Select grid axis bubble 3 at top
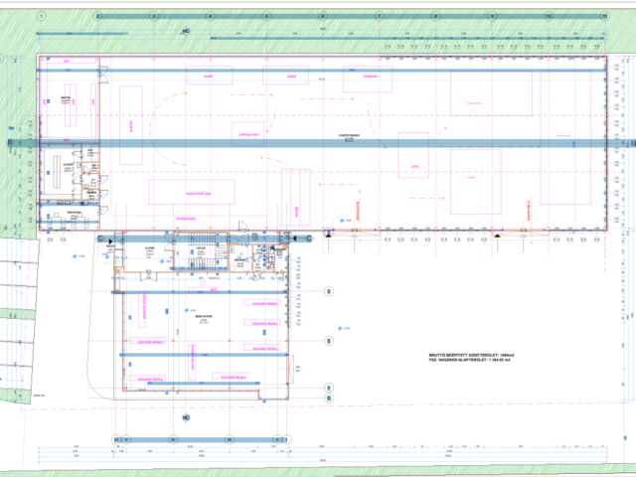This screenshot has width=636, height=477. [152, 17]
